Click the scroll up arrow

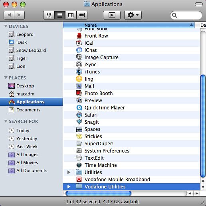point(203,181)
